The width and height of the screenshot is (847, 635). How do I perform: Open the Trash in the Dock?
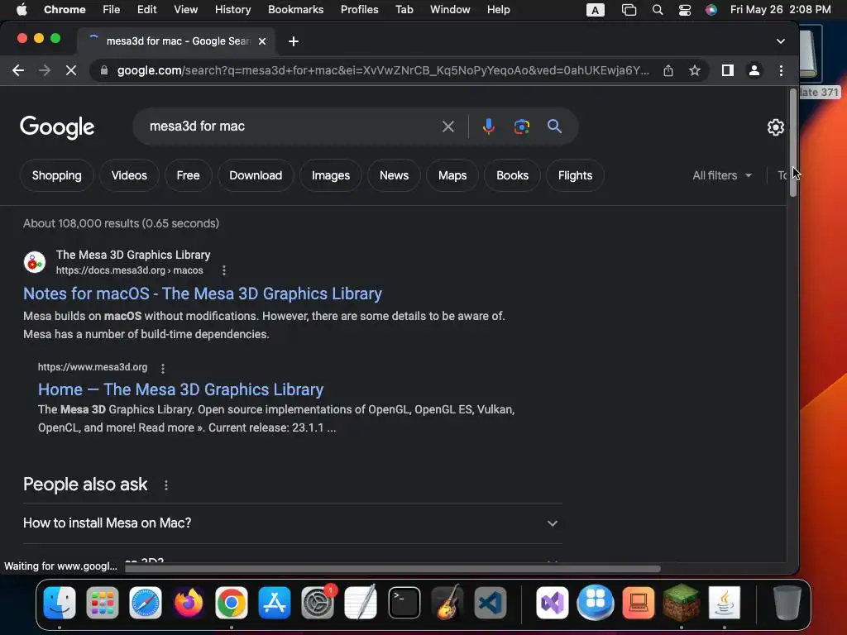coord(787,603)
